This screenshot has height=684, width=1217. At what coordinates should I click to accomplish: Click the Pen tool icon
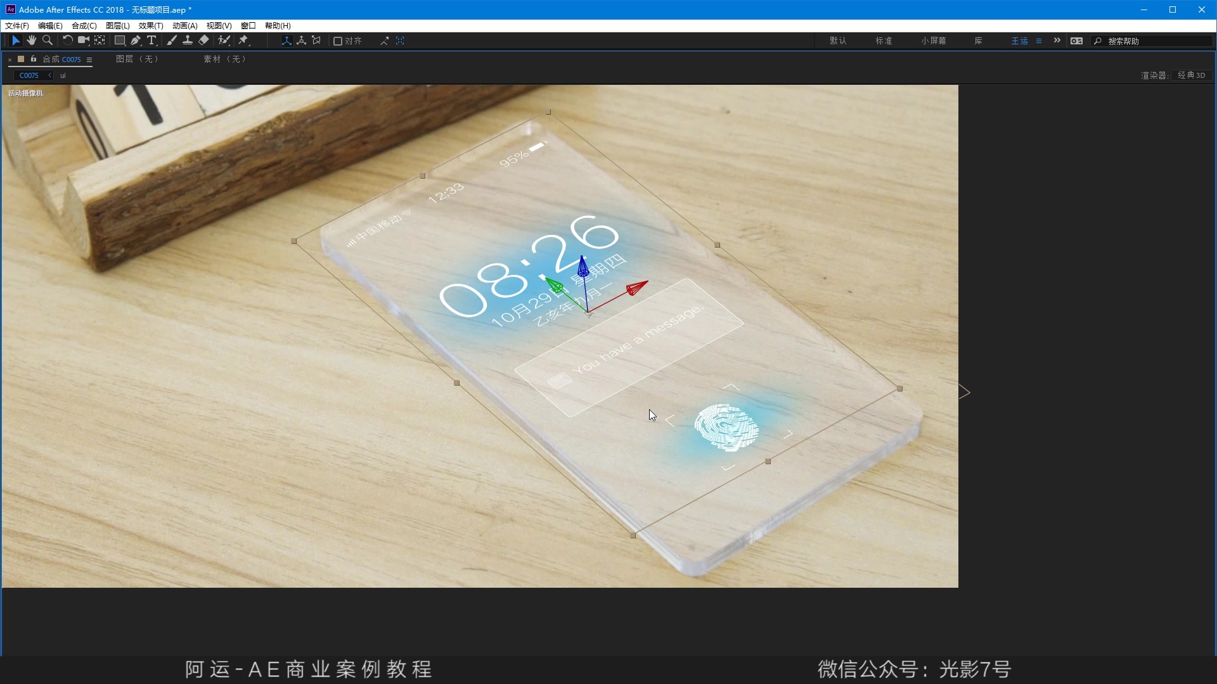(x=136, y=40)
